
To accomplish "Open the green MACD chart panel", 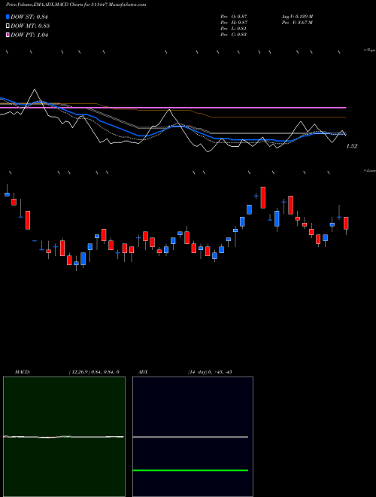I will (64, 437).
